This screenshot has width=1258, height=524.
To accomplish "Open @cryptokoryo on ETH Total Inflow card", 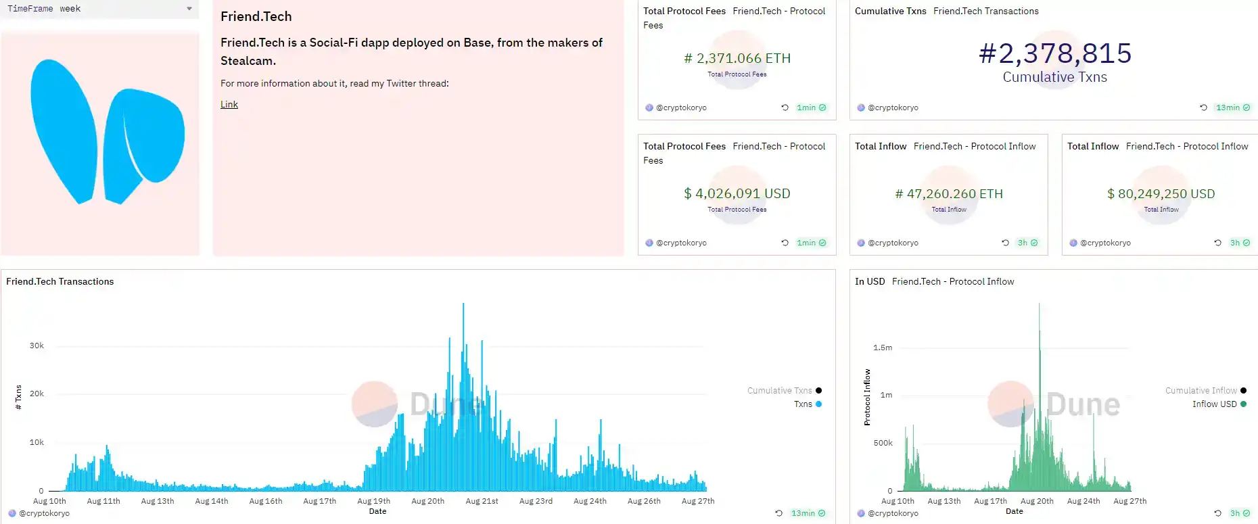I will point(893,243).
